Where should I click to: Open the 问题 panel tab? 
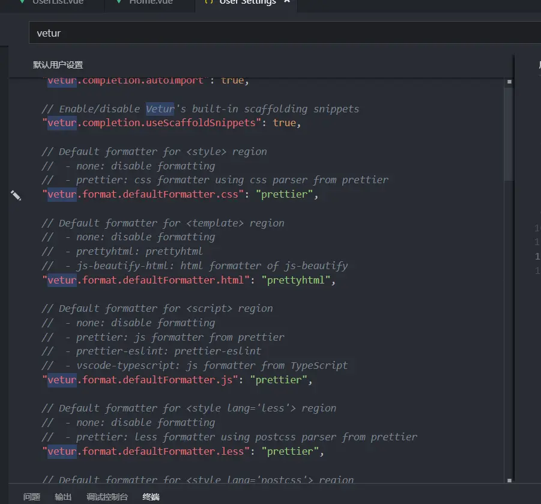[x=32, y=497]
